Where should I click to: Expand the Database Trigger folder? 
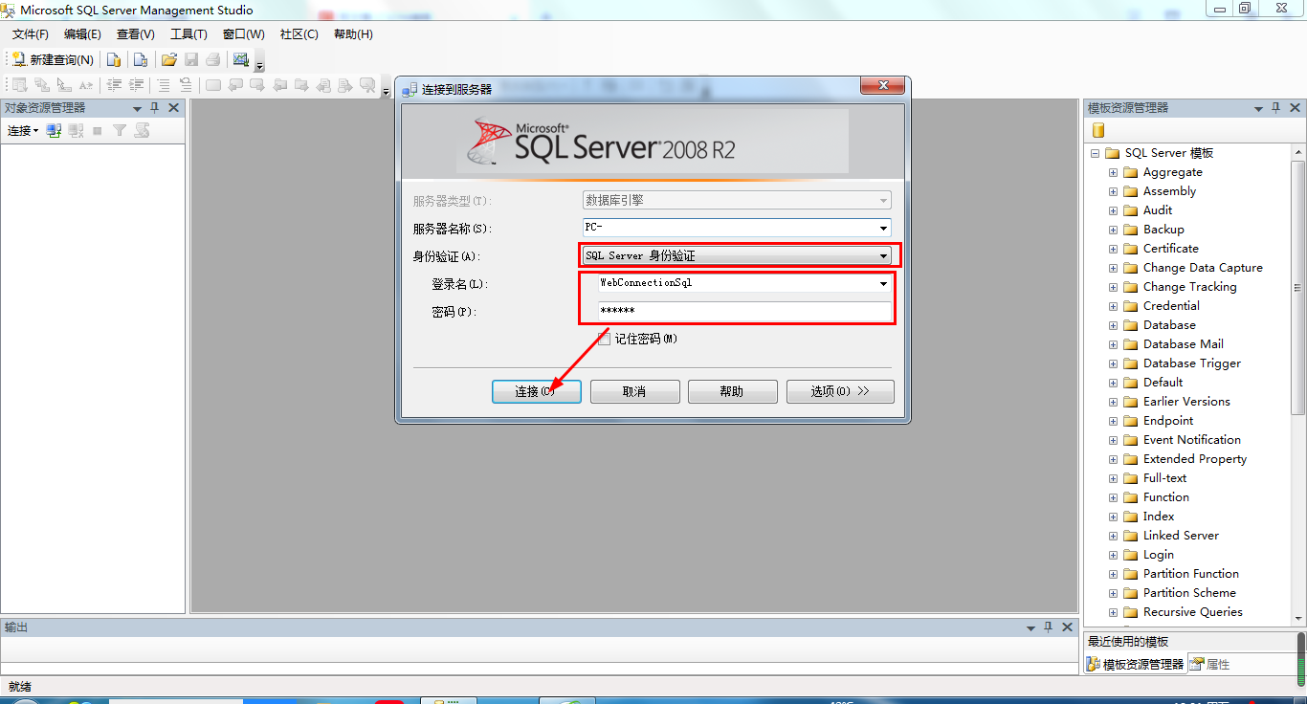1113,363
